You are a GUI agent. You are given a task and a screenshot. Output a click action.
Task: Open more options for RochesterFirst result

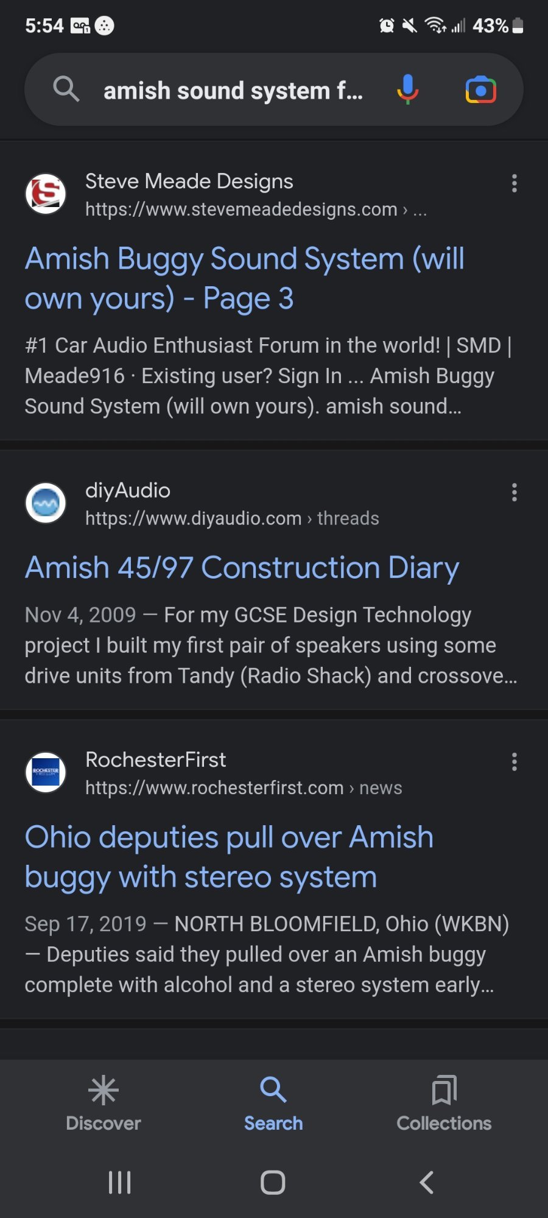(x=515, y=762)
